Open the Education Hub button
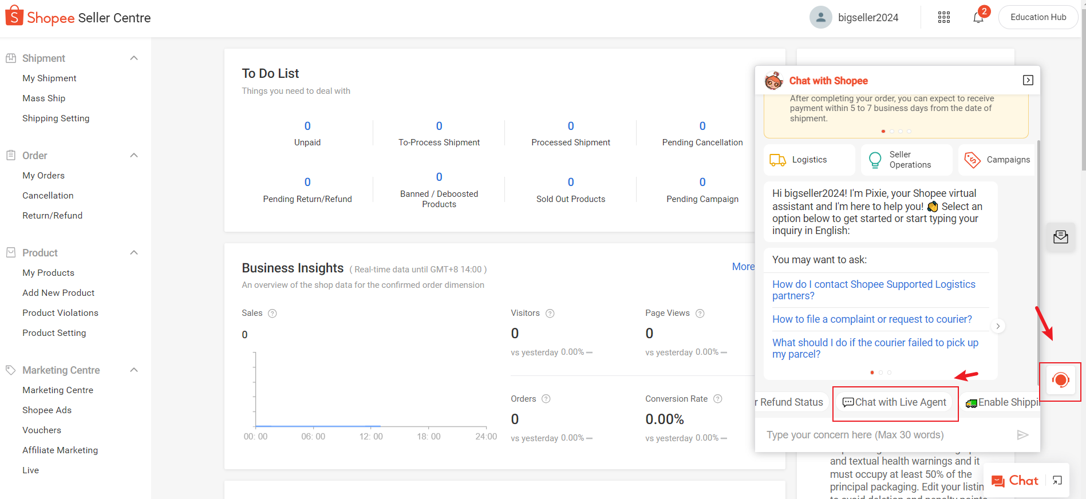 pyautogui.click(x=1038, y=17)
